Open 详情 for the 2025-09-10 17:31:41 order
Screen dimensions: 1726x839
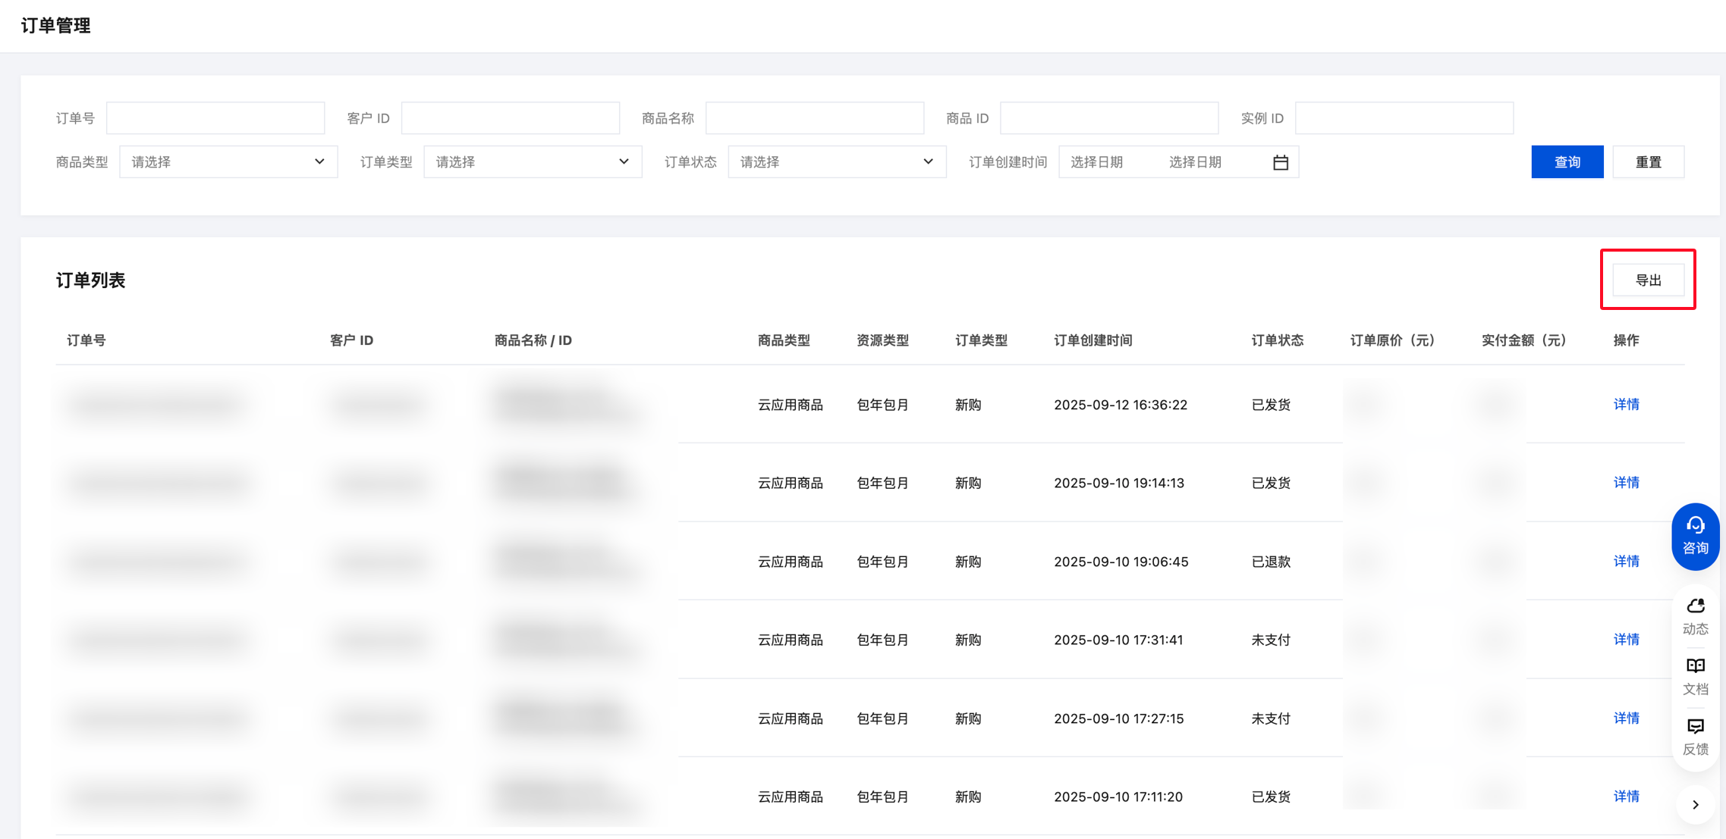1626,640
